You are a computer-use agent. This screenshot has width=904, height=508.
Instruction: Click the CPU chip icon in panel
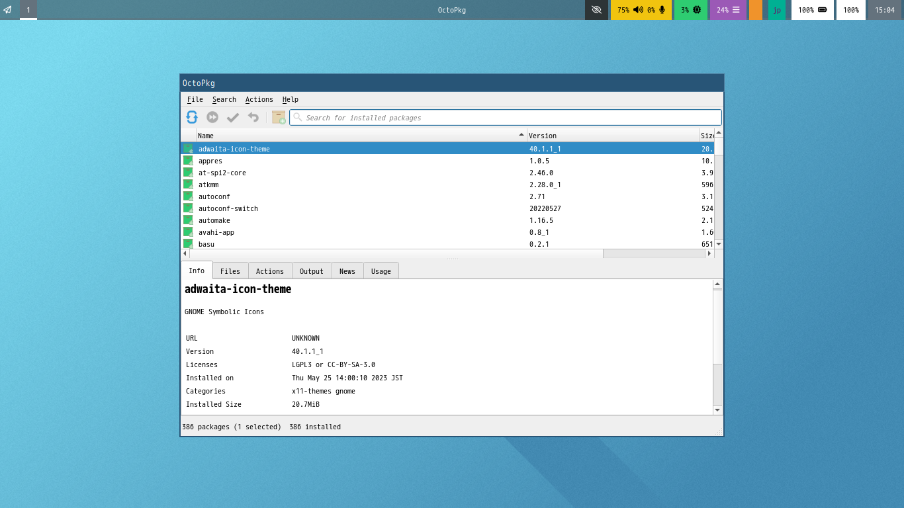point(697,10)
